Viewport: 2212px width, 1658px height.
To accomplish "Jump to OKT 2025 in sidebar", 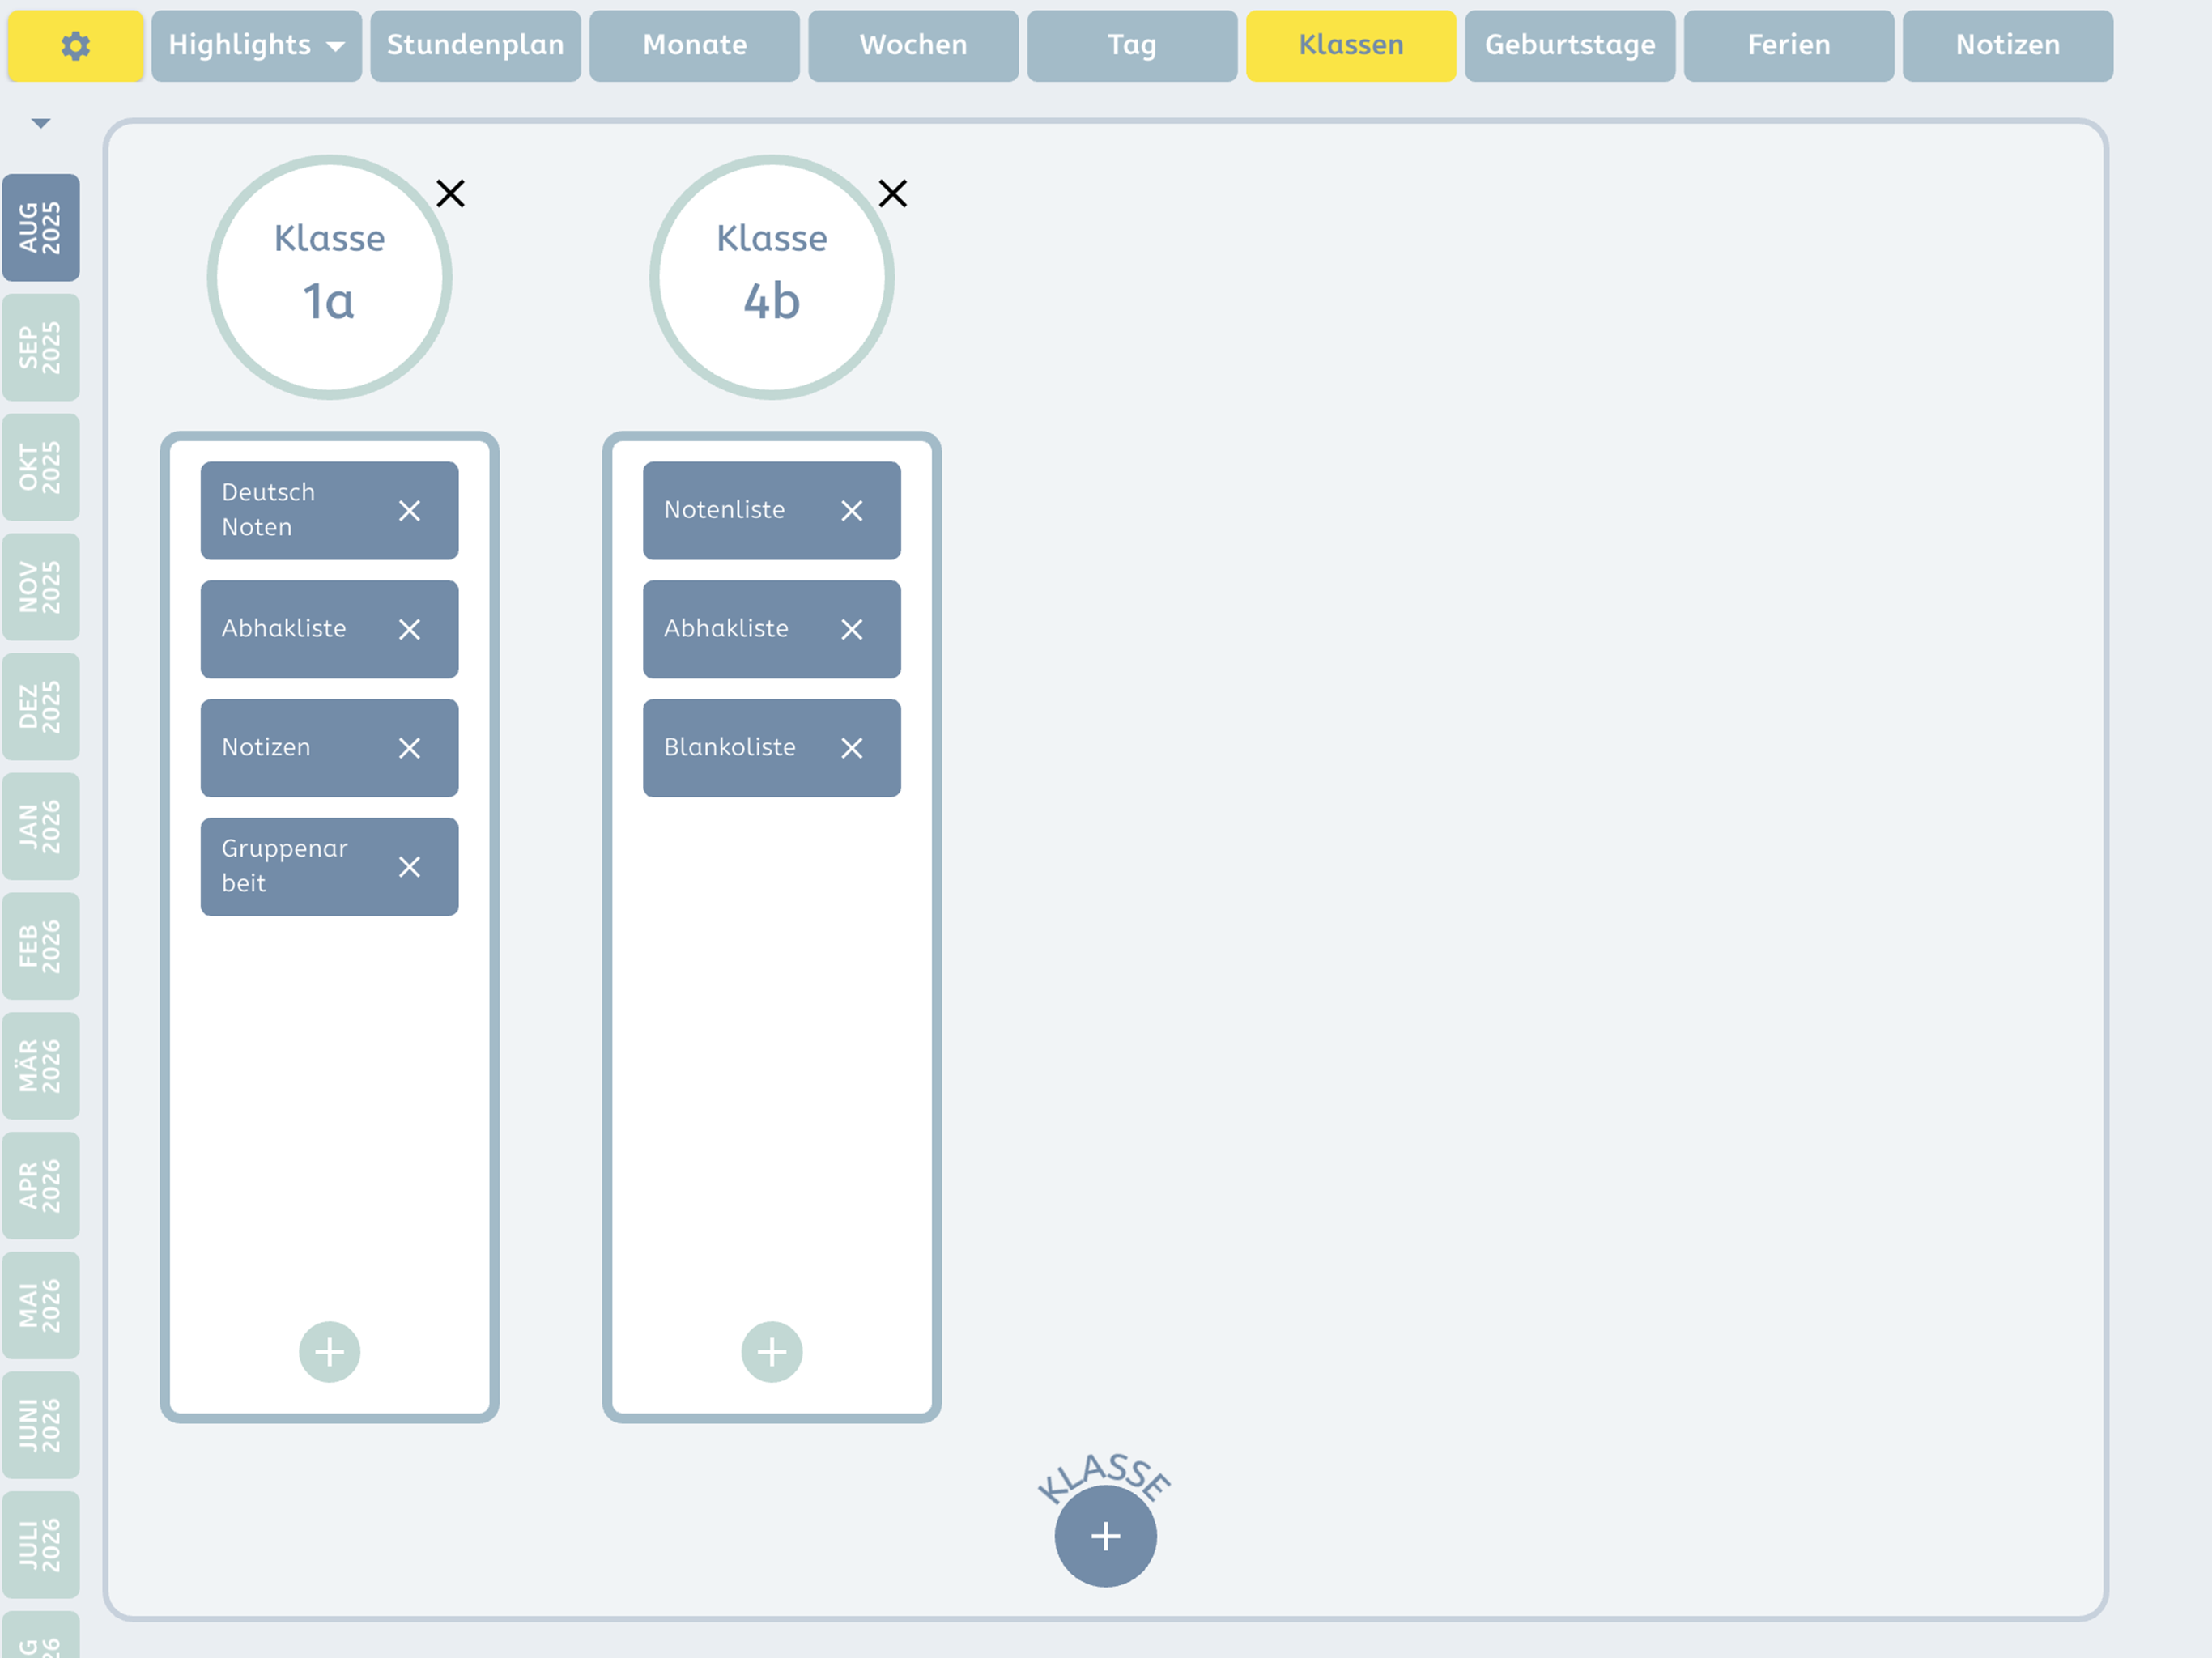I will coord(41,467).
